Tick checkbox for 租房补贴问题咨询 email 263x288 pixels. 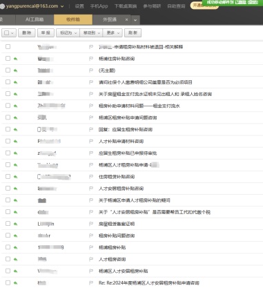pyautogui.click(x=8, y=236)
